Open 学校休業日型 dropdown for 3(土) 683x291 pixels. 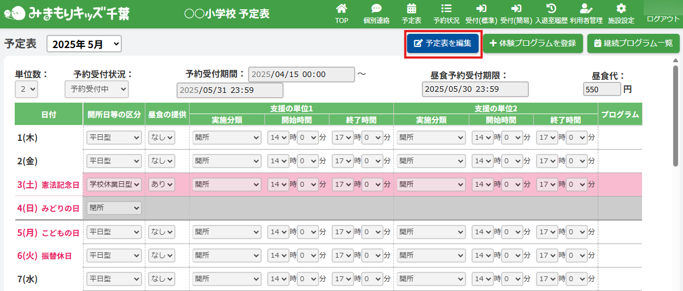tap(114, 185)
